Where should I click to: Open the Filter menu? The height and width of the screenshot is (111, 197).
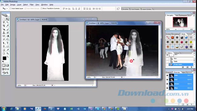pyautogui.click(x=32, y=5)
